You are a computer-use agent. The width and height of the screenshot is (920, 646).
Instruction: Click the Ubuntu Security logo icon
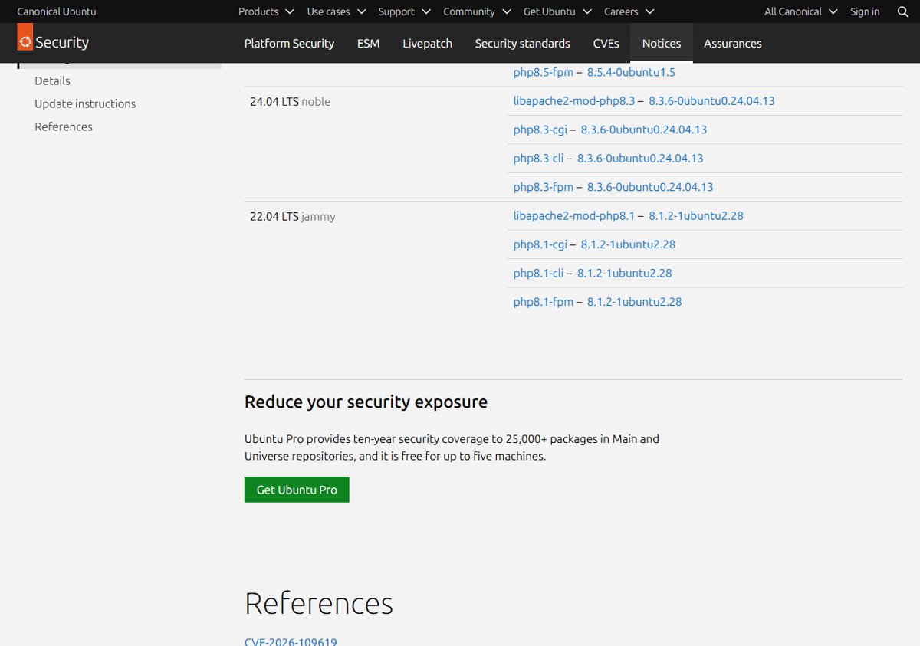click(x=25, y=38)
